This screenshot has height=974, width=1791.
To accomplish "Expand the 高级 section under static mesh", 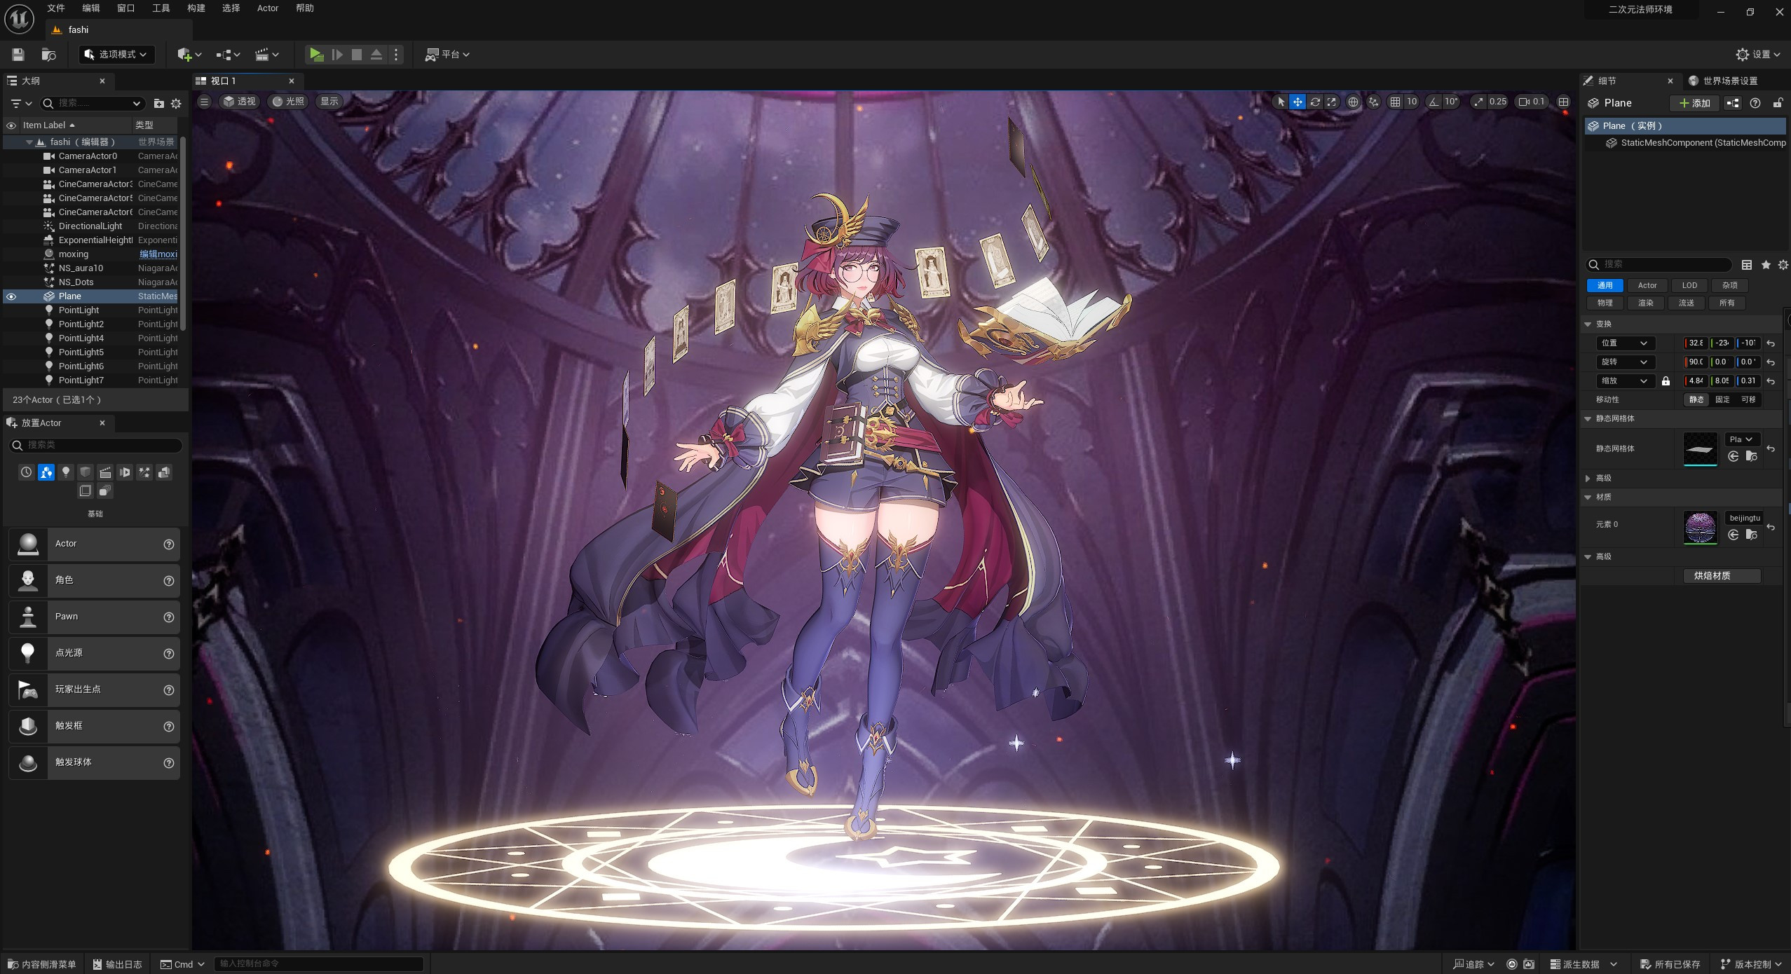I will [x=1588, y=479].
